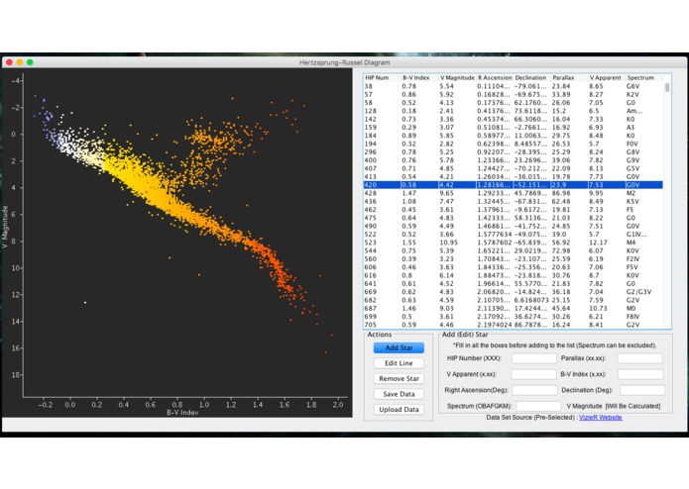This screenshot has height=489, width=689.
Task: Click the highlighted row HIP 420
Action: click(x=514, y=185)
